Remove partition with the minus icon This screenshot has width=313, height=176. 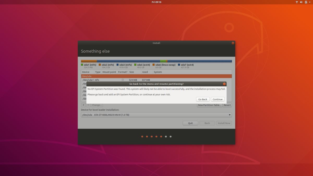click(88, 105)
